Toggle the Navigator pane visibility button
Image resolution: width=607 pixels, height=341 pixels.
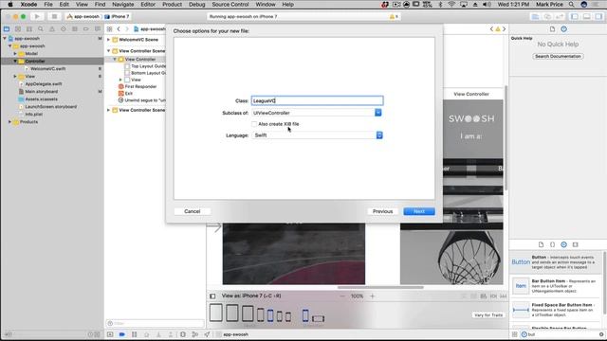pos(575,17)
